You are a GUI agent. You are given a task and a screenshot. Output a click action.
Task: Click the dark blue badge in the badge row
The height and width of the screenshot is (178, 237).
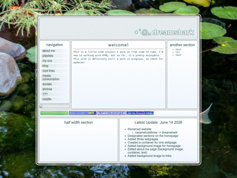(140, 113)
